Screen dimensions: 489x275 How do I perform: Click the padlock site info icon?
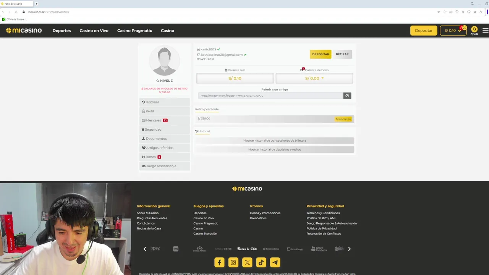point(24,12)
